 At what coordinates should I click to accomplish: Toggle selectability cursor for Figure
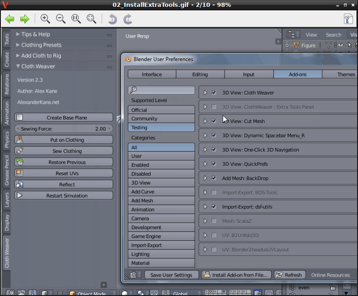[349, 45]
